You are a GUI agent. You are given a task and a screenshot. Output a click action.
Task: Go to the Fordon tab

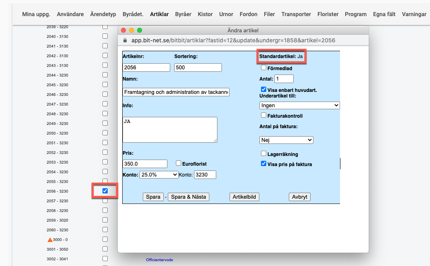coord(248,14)
